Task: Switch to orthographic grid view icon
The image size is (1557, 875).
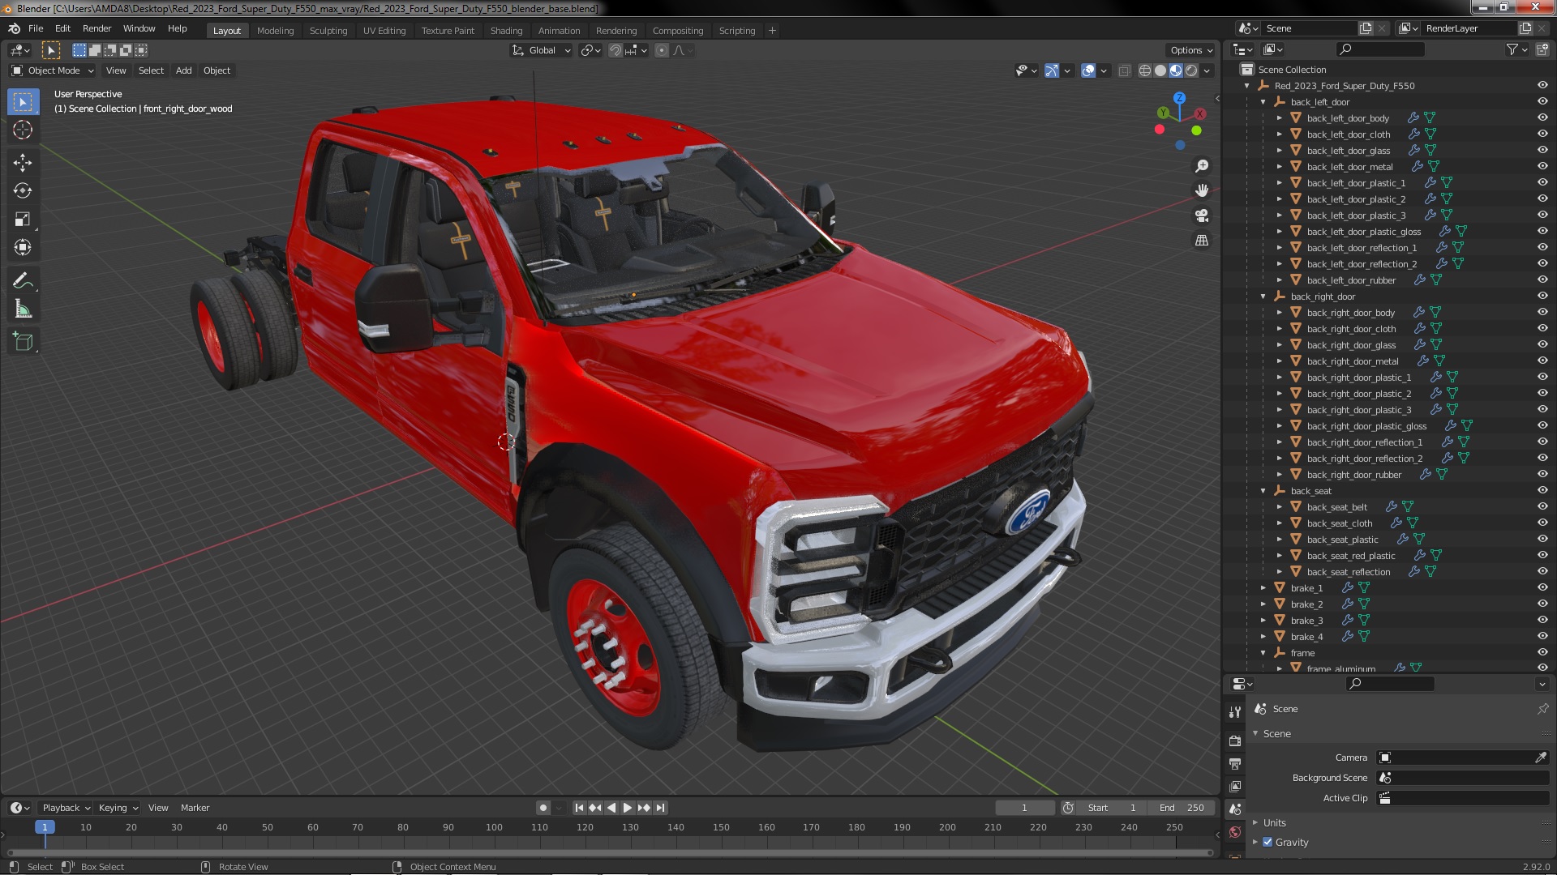Action: click(x=1202, y=241)
